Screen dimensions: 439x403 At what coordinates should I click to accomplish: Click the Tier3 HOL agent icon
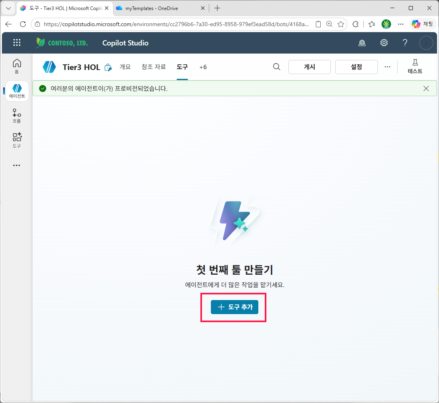coord(49,67)
